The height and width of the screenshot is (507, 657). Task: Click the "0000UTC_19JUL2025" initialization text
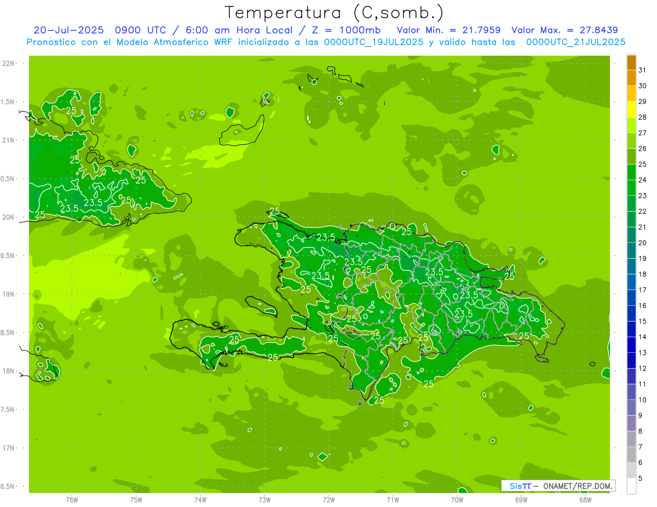click(x=374, y=42)
